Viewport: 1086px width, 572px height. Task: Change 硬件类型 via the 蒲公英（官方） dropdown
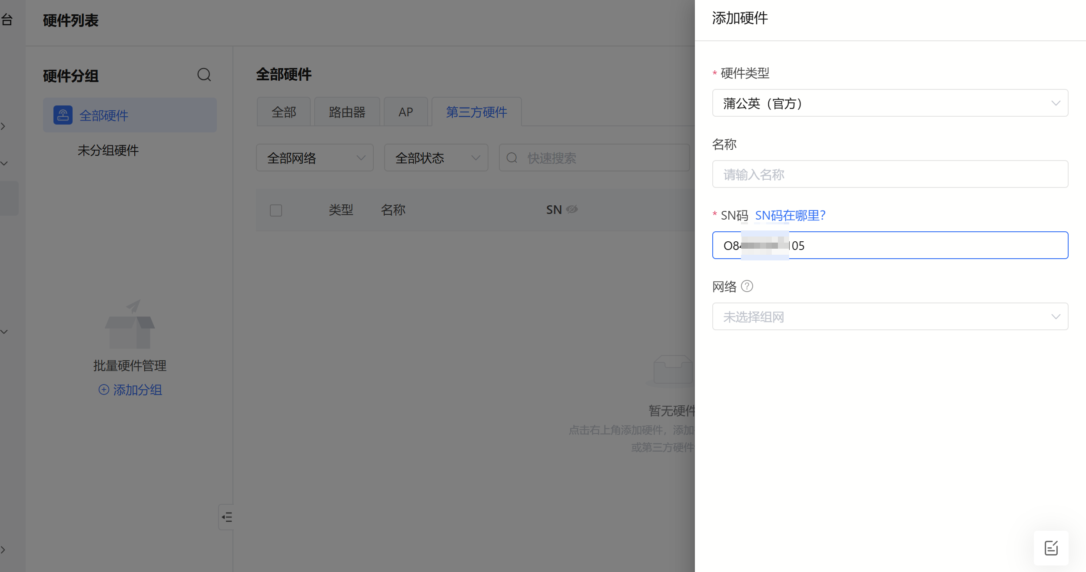pos(890,103)
